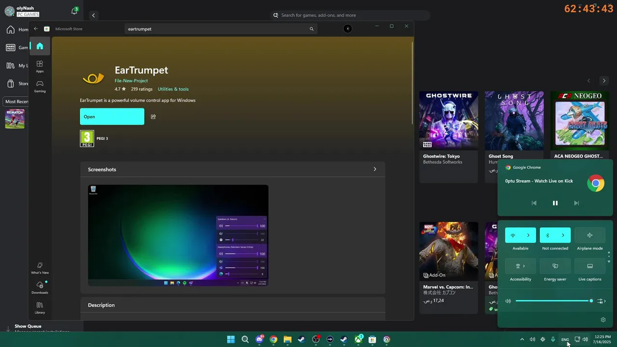
Task: Open the REMATCH game in Xbox sidebar
Action: click(14, 119)
